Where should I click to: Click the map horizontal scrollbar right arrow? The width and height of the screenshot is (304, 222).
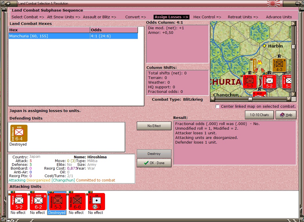[289, 99]
